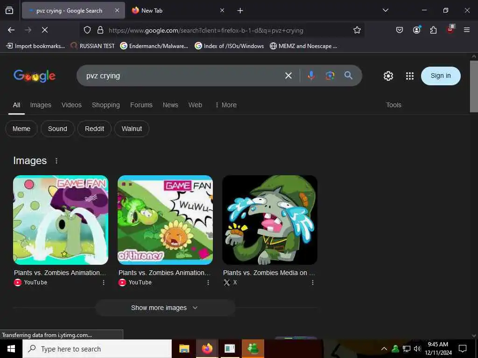This screenshot has height=358, width=478.
Task: Open the Pocket save icon
Action: click(400, 30)
